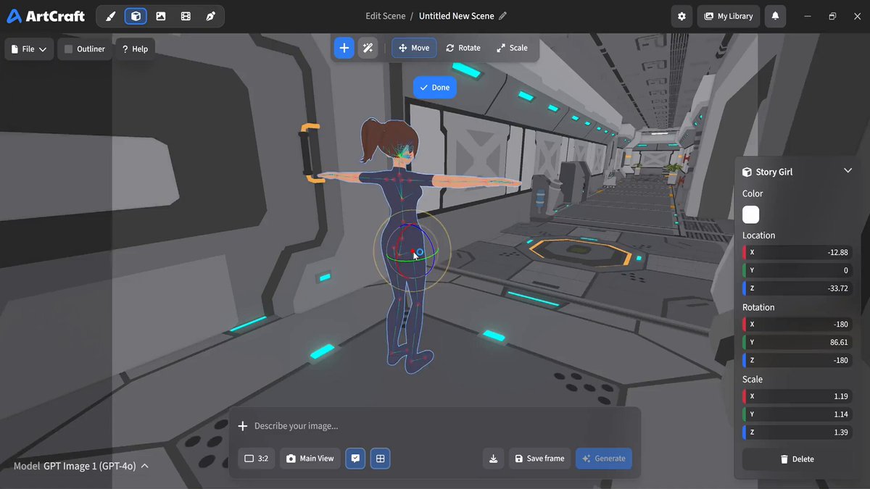Edit Location Z value -33.72

point(797,288)
